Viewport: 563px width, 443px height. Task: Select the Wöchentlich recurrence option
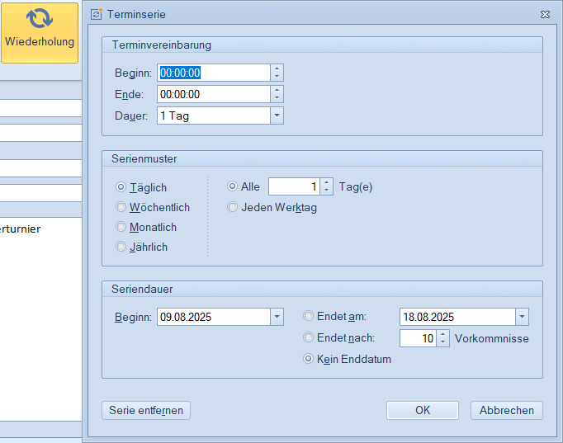click(121, 207)
